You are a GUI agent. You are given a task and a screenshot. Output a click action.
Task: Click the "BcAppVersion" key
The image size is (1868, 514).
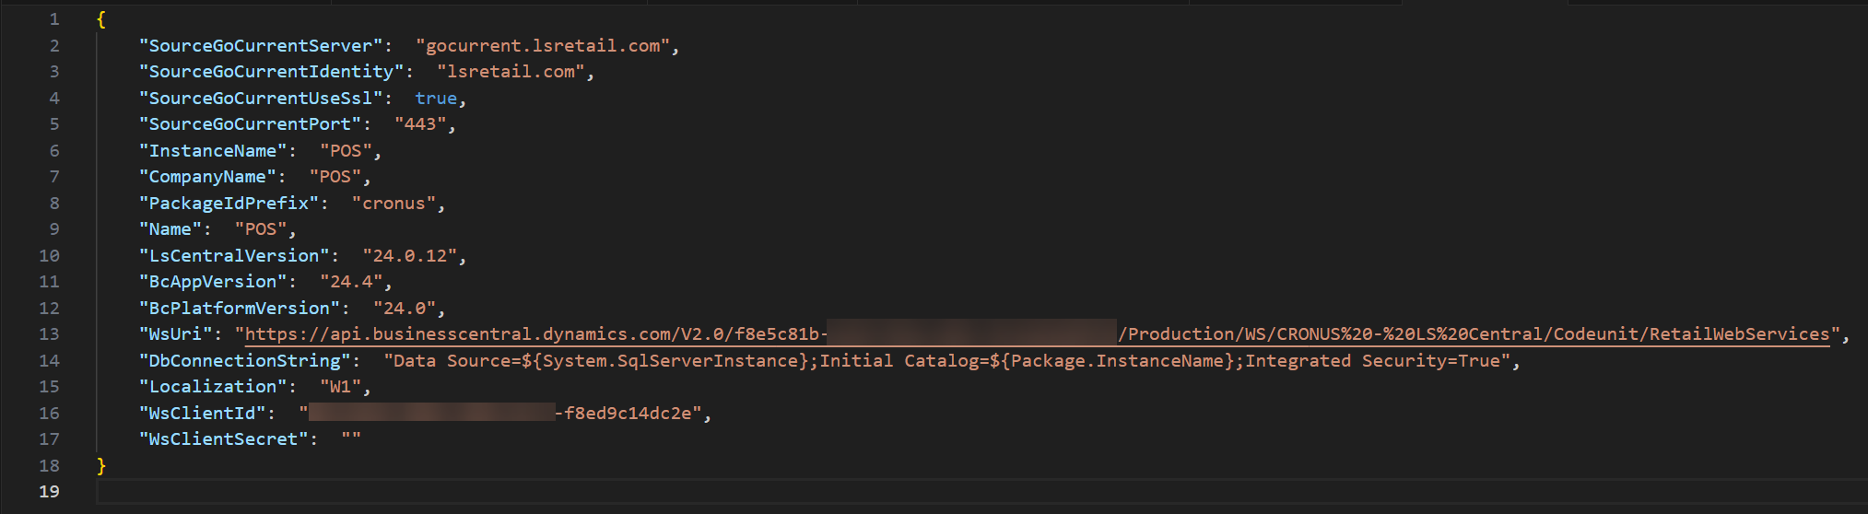click(x=212, y=282)
